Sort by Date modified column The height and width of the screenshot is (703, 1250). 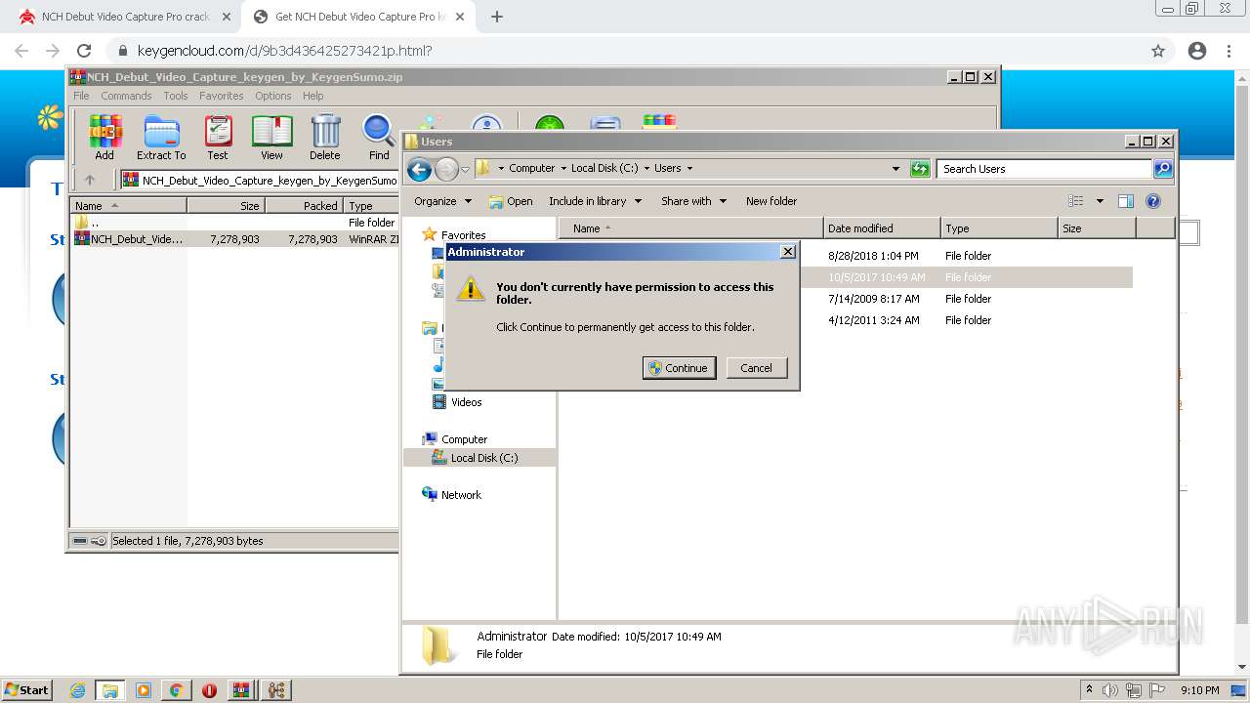click(882, 228)
